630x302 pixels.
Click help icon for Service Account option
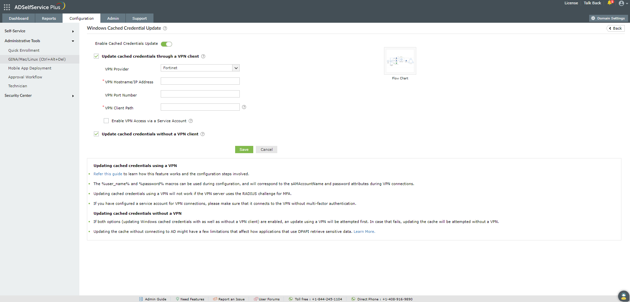point(191,121)
